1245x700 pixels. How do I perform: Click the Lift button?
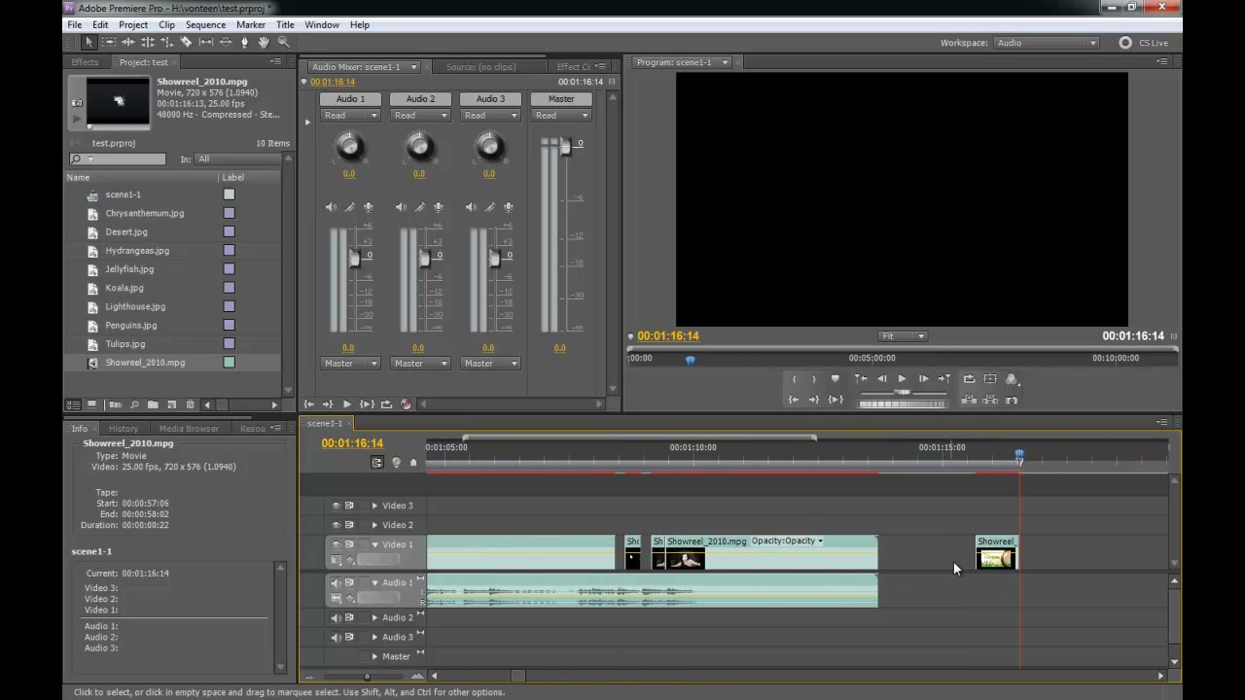coord(969,400)
